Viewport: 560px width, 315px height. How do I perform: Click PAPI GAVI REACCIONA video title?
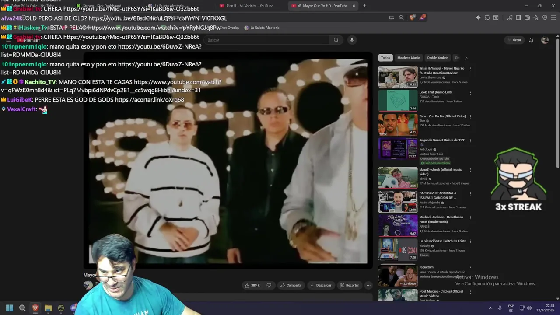(438, 195)
